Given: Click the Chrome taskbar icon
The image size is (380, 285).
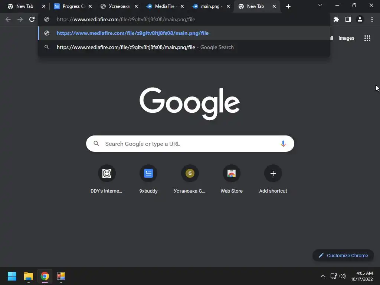Looking at the screenshot, I should (45, 276).
